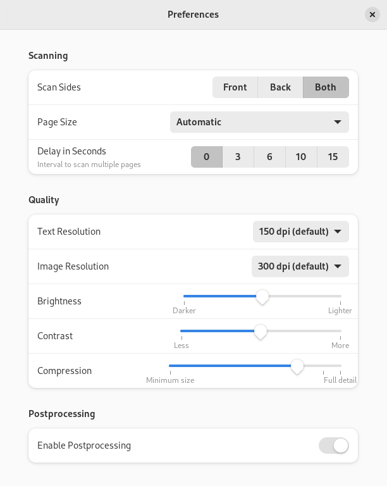Set delay to 0 seconds
The image size is (387, 486).
207,157
